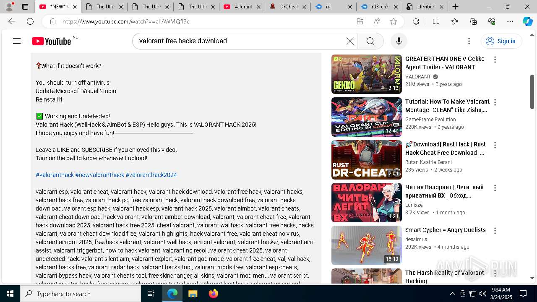Viewport: 537px width, 302px height.
Task: Open the YouTube hamburger guide menu
Action: pos(17,41)
